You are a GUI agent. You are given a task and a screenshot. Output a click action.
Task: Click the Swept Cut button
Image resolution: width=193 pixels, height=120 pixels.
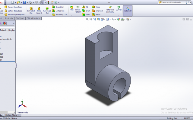pos(58,7)
